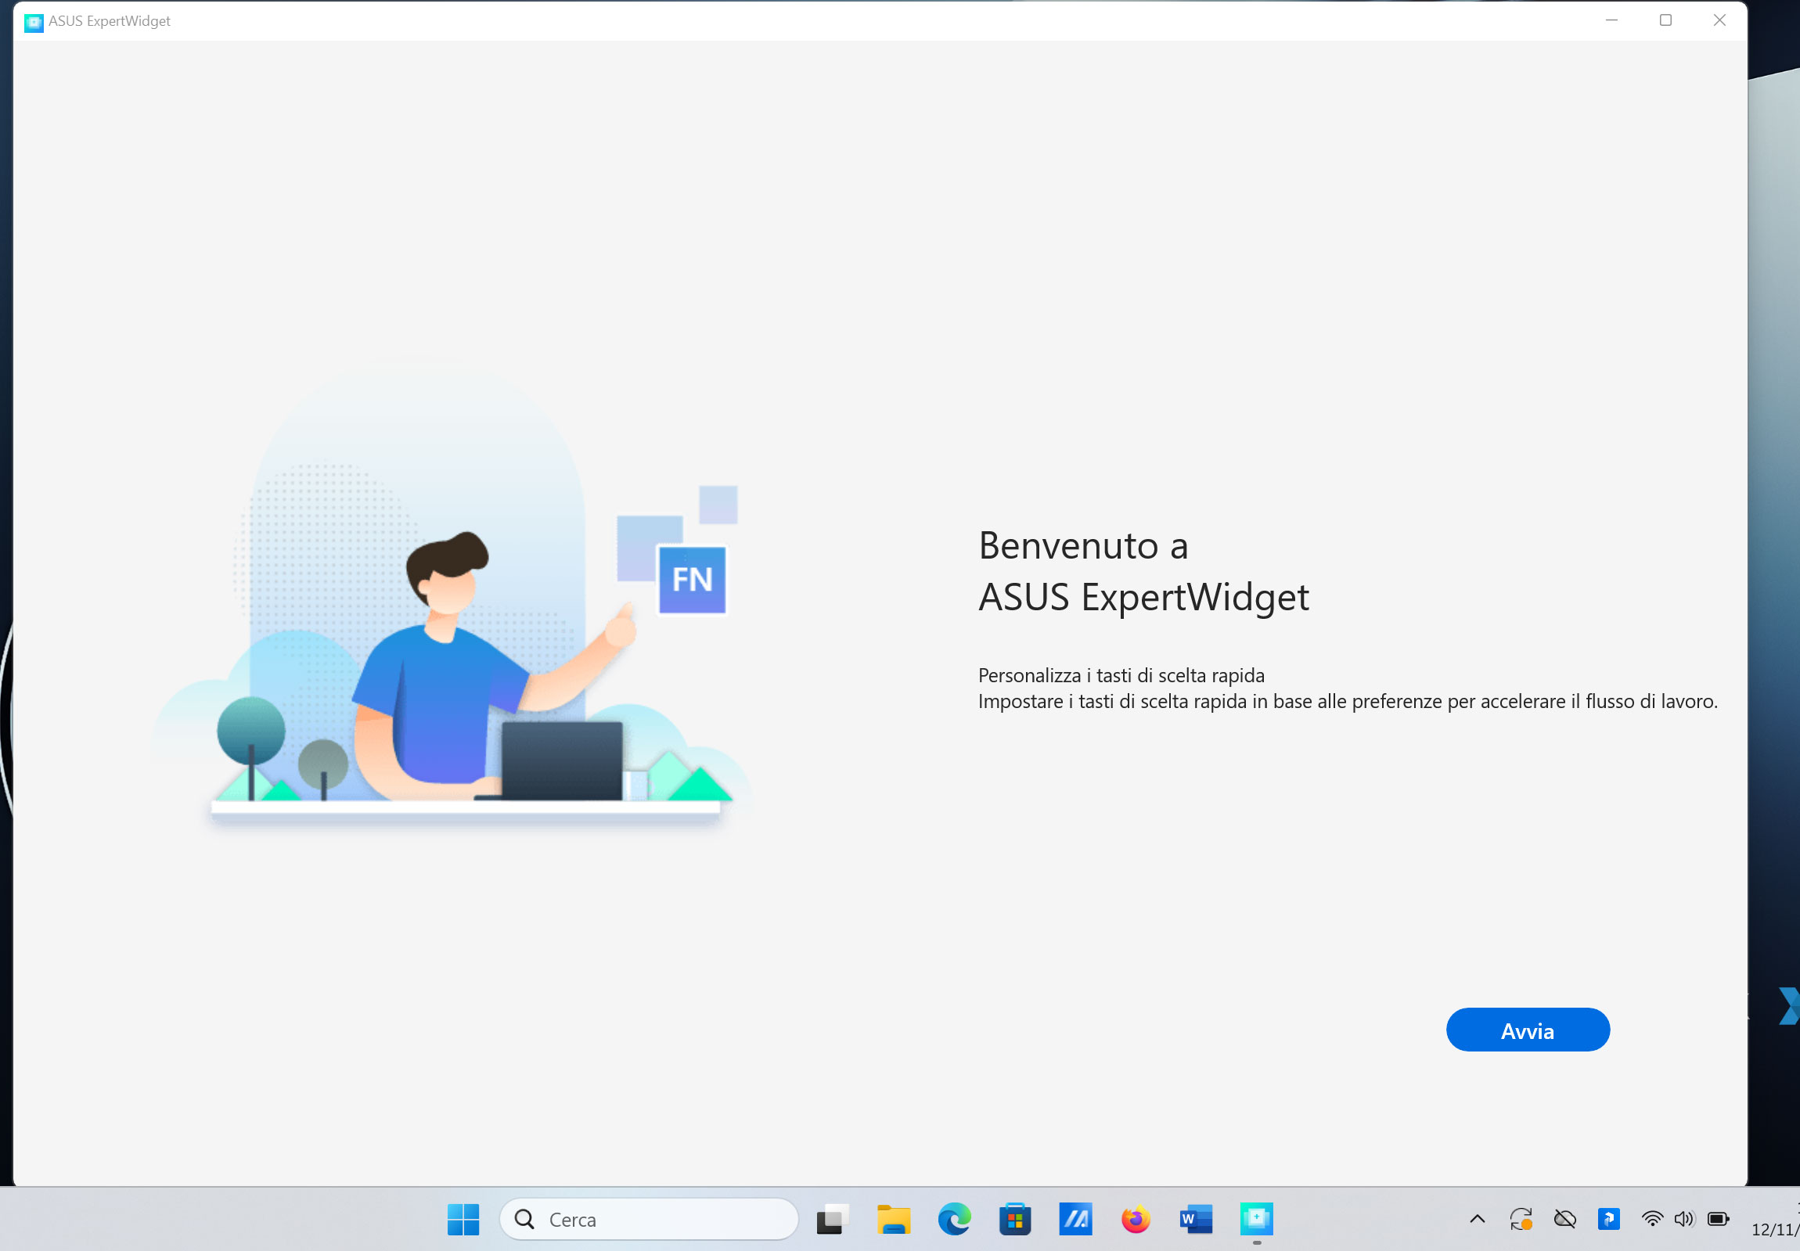Open File Explorer from the taskbar
The height and width of the screenshot is (1251, 1800).
pos(893,1219)
